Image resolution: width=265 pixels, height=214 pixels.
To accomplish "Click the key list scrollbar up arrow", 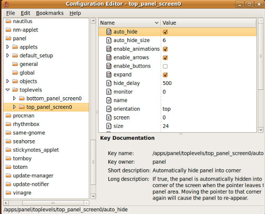I will (261, 21).
